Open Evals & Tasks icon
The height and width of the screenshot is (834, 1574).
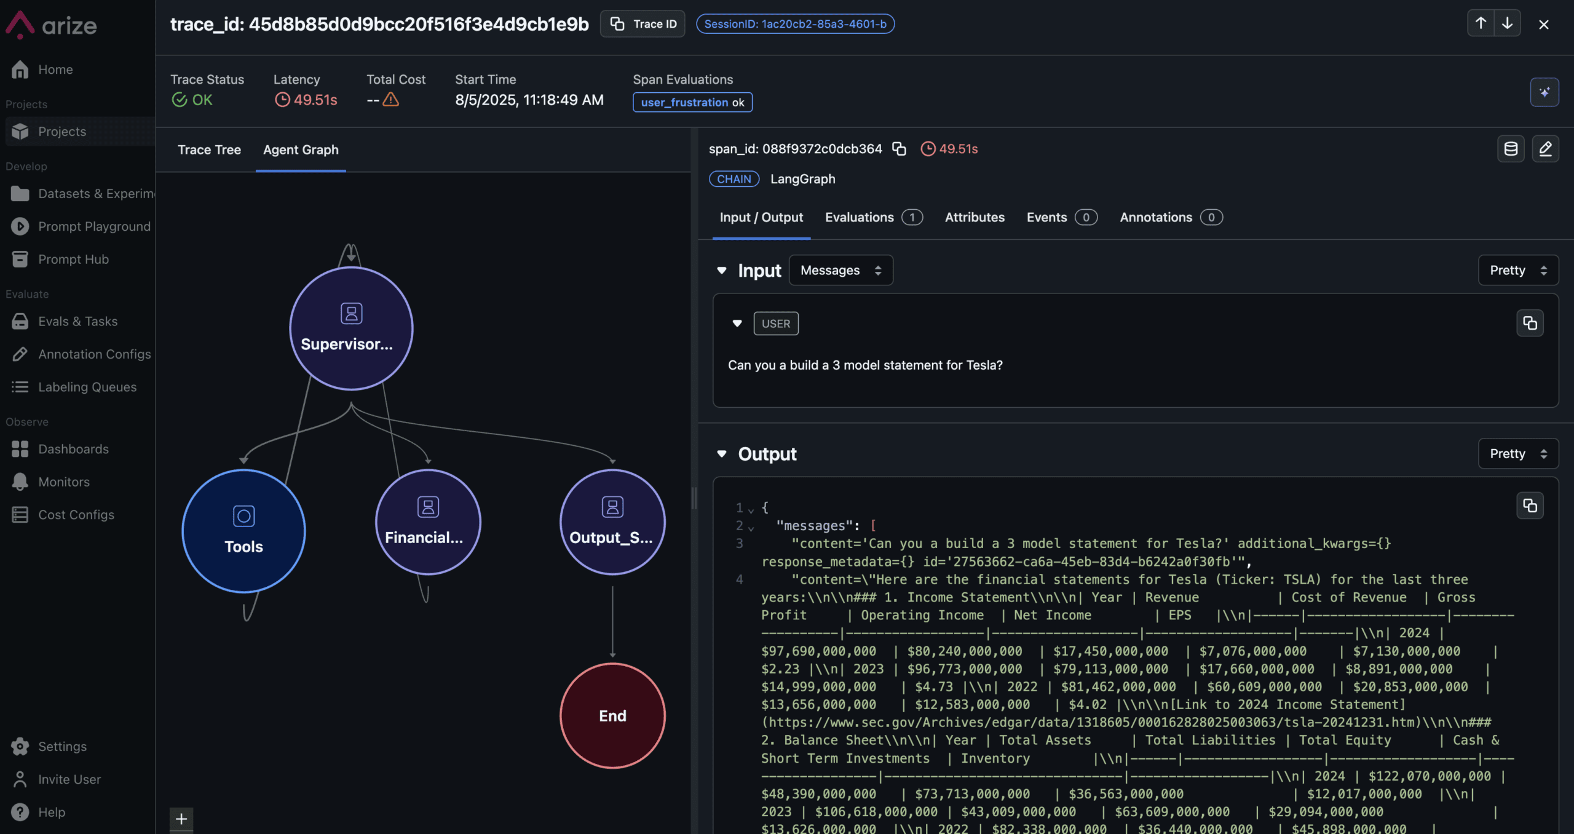click(x=20, y=321)
